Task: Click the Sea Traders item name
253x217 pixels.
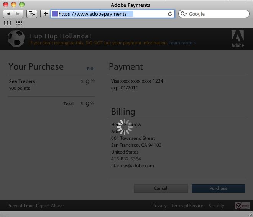Action: click(x=22, y=81)
